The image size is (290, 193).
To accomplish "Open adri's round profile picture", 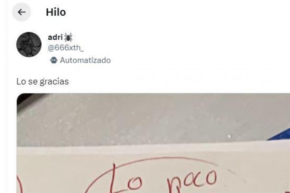I will pyautogui.click(x=29, y=45).
